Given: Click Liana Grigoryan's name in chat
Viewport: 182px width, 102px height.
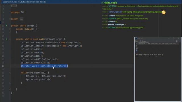Looking at the screenshot, I should 115,12.
